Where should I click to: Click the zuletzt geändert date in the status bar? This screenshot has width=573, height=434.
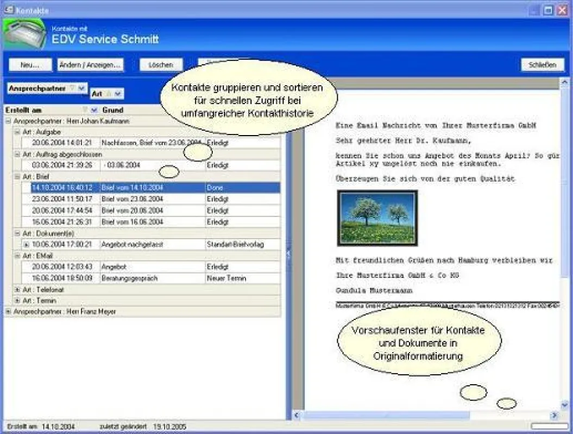coord(169,426)
